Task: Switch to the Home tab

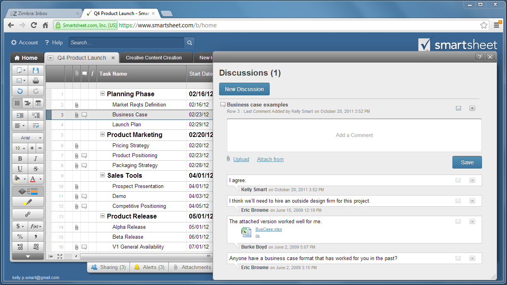Action: point(26,58)
